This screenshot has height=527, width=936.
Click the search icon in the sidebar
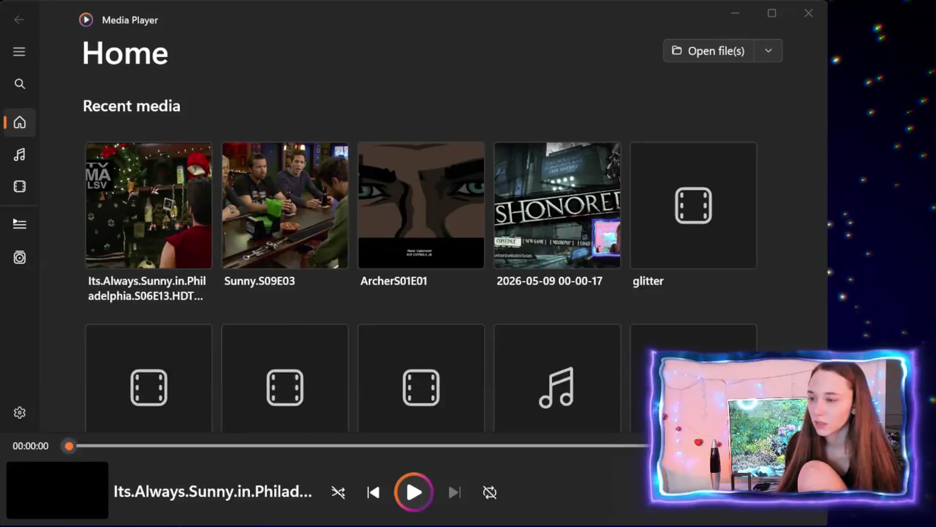coord(19,84)
